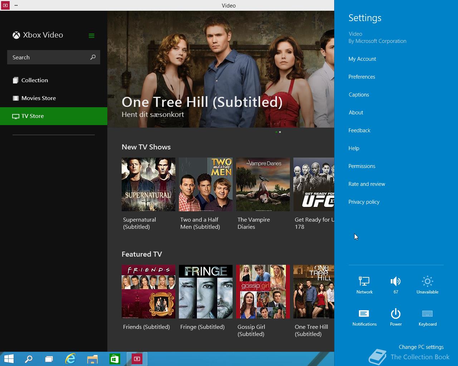This screenshot has width=458, height=366.
Task: Click the Power icon
Action: tap(396, 313)
